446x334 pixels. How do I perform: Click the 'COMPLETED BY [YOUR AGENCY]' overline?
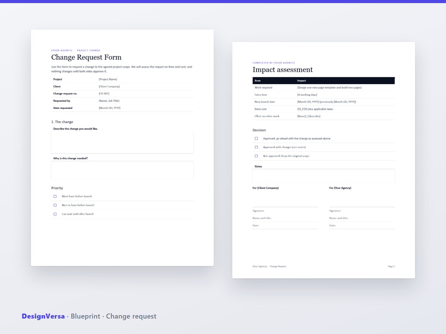(x=273, y=63)
